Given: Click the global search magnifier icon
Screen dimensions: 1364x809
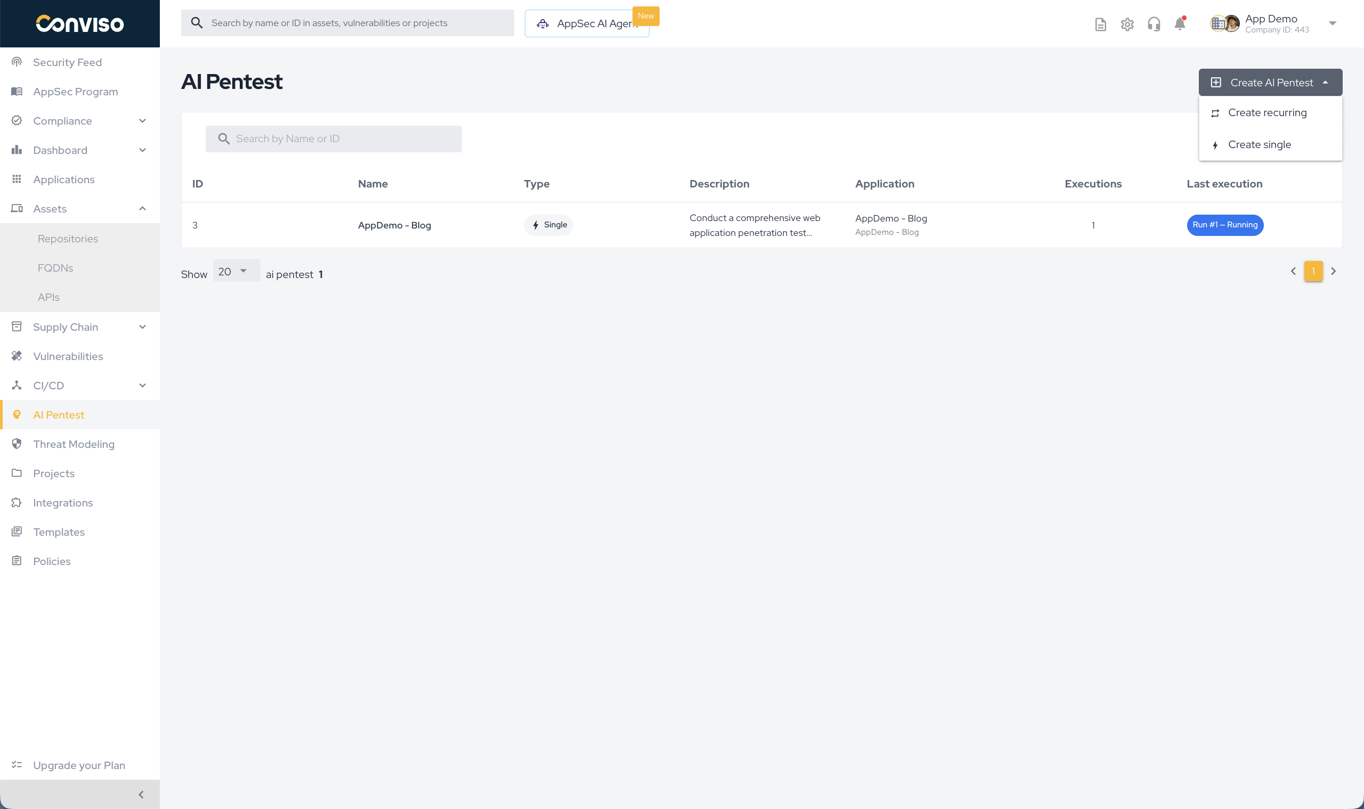Looking at the screenshot, I should point(197,23).
